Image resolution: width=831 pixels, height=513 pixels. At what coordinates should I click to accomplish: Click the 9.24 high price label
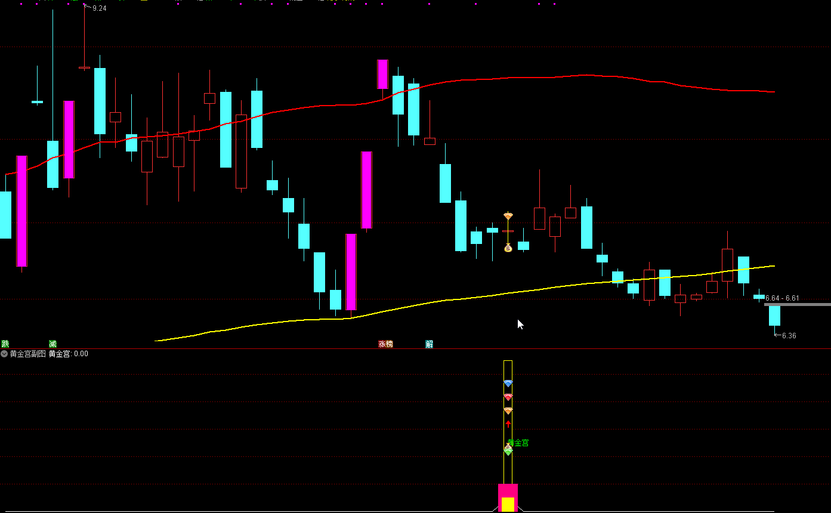click(99, 8)
